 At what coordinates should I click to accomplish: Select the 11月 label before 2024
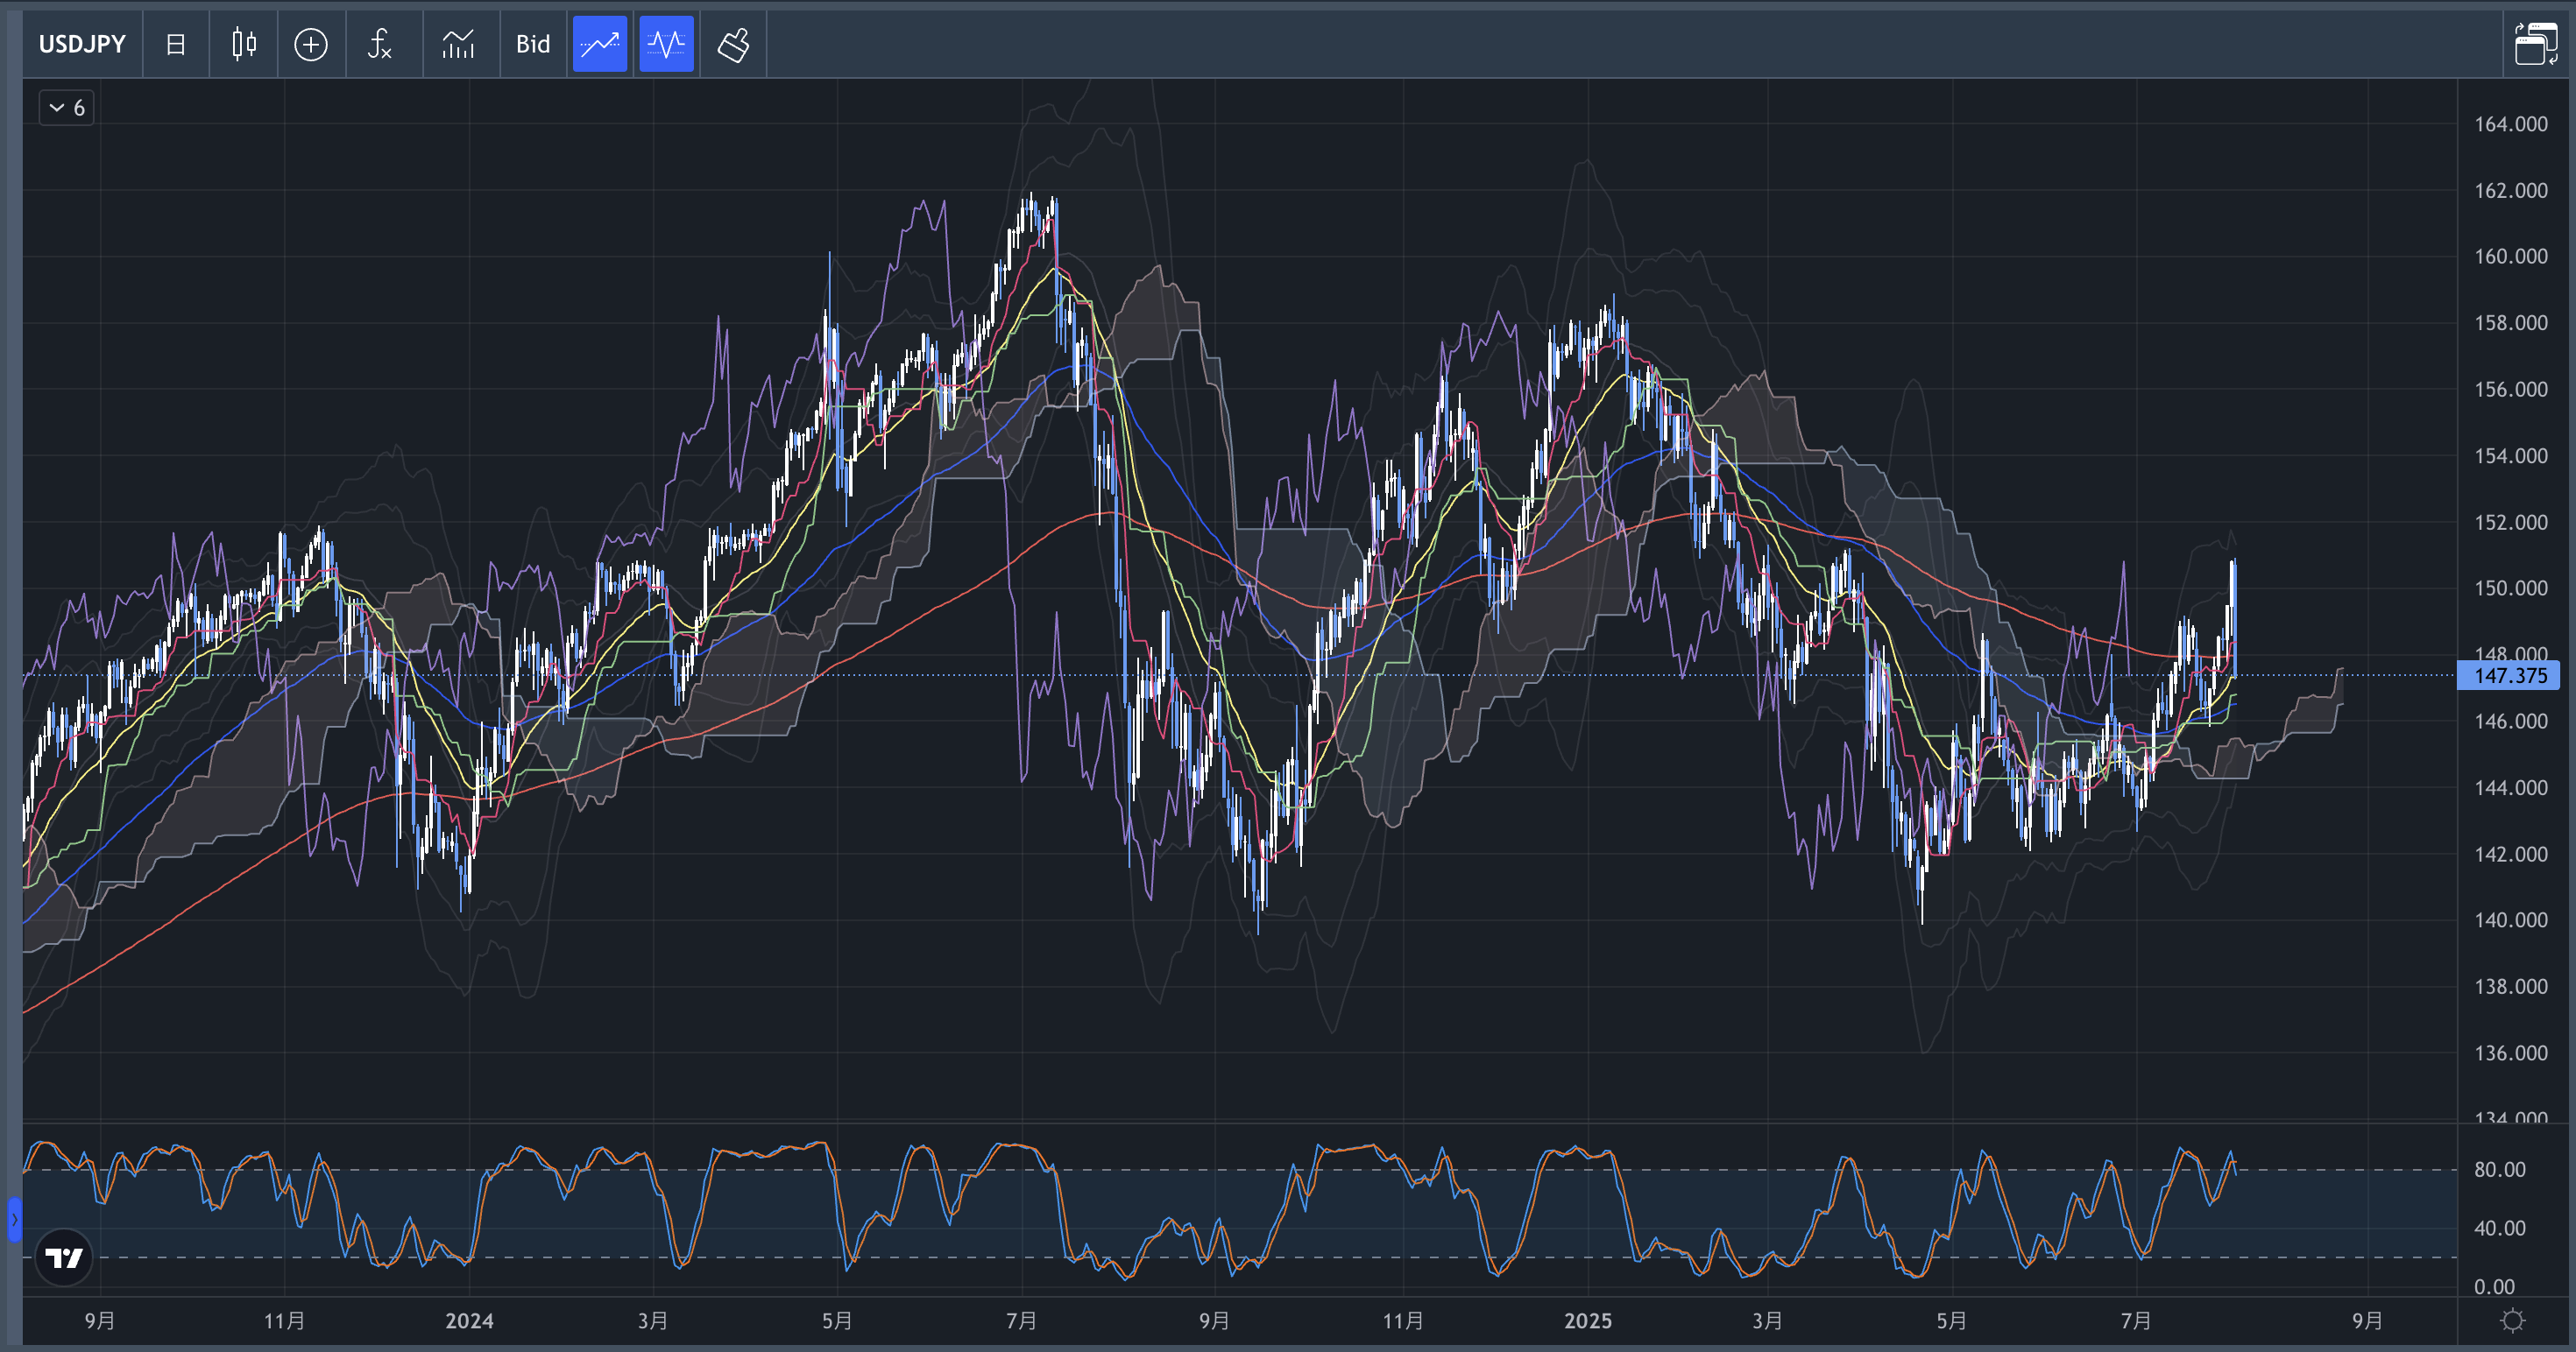tap(284, 1321)
